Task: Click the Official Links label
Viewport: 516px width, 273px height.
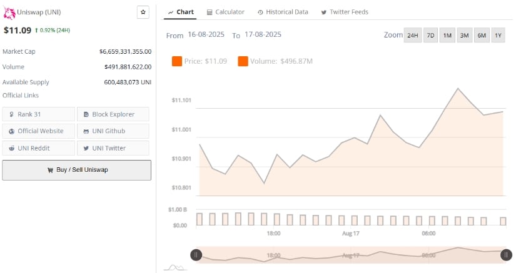Action: tap(21, 96)
